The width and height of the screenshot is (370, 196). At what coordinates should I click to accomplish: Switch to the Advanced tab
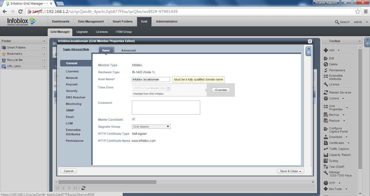pyautogui.click(x=128, y=50)
